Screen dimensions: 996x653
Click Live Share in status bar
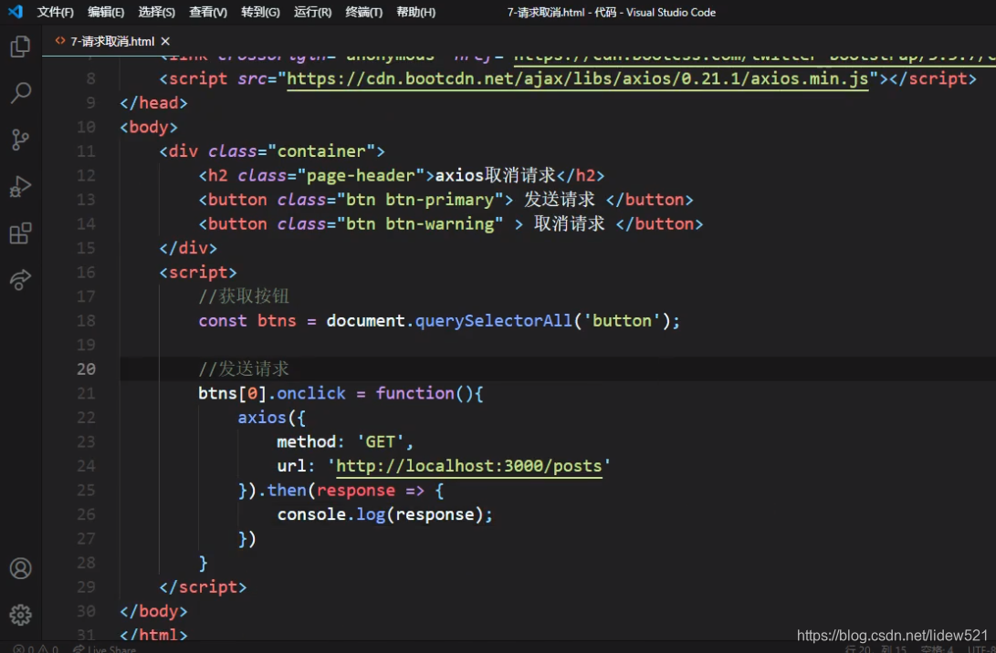[x=104, y=648]
